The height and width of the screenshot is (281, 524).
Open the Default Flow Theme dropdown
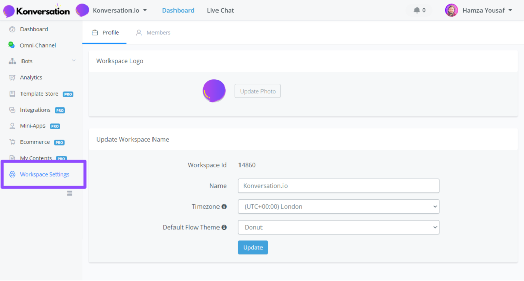(x=339, y=228)
